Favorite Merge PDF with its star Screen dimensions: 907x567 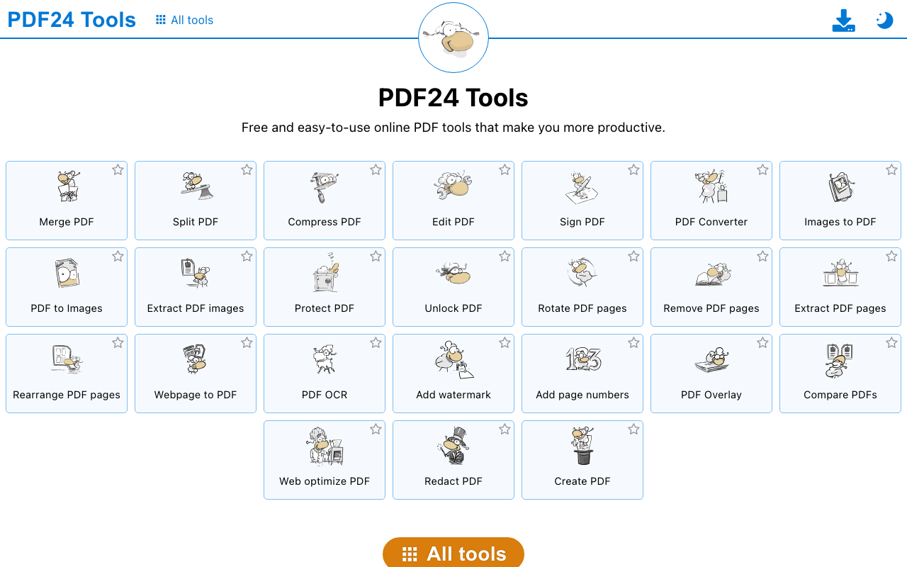(118, 170)
